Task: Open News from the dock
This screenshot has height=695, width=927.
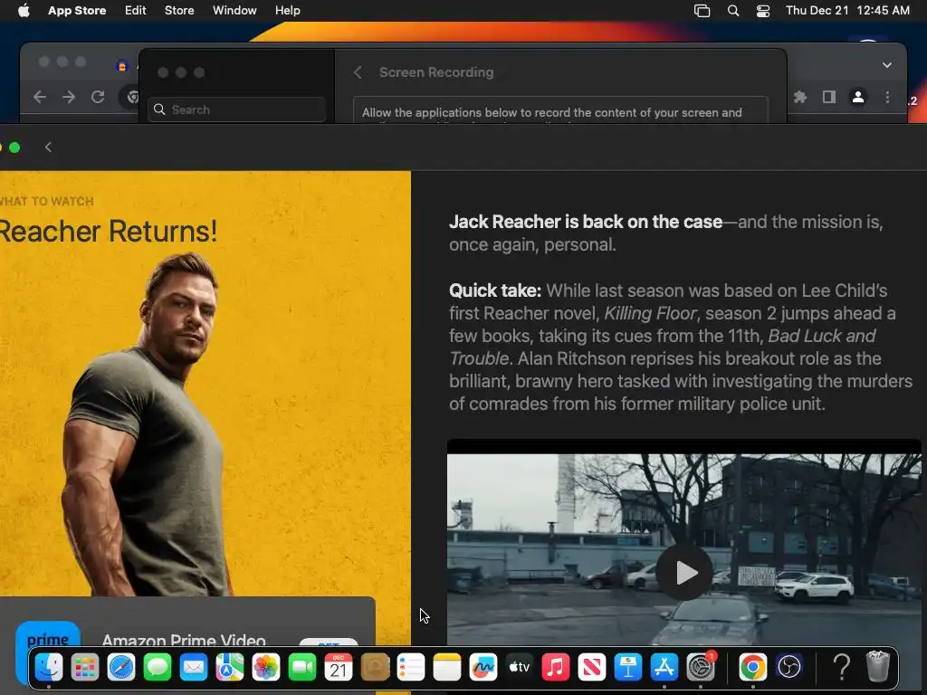Action: pyautogui.click(x=592, y=668)
